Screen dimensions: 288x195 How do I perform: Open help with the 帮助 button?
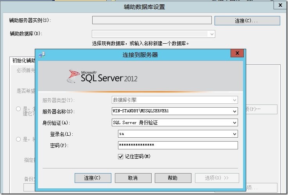(x=172, y=178)
